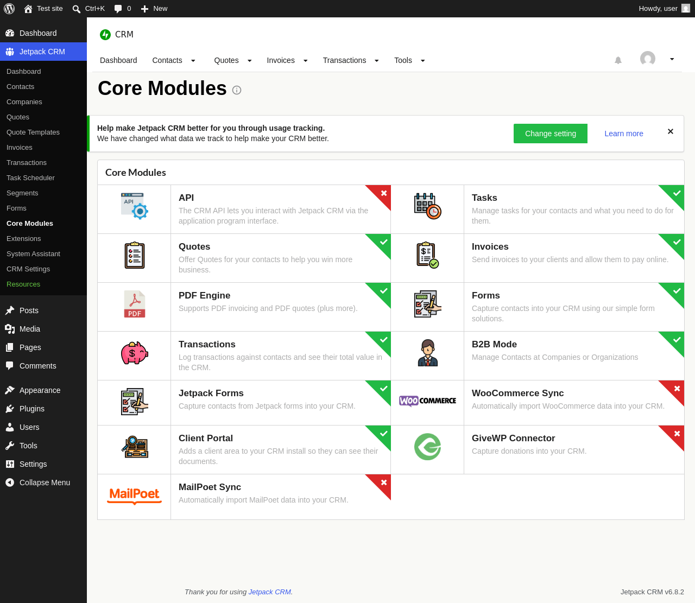Enable GiveWP Connector via red corner
This screenshot has height=603, width=695.
click(x=675, y=434)
